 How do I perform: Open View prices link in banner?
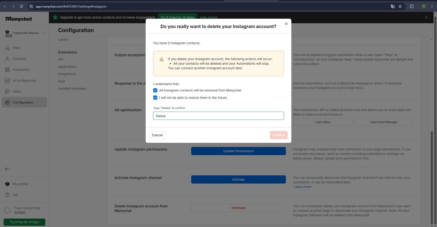(x=208, y=17)
